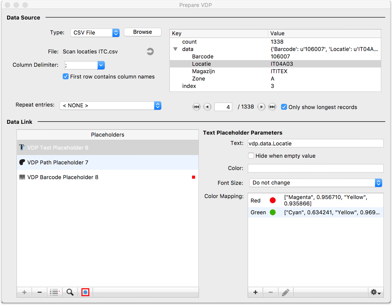Click the Red color mapping swatch
392x305 pixels.
(x=273, y=201)
